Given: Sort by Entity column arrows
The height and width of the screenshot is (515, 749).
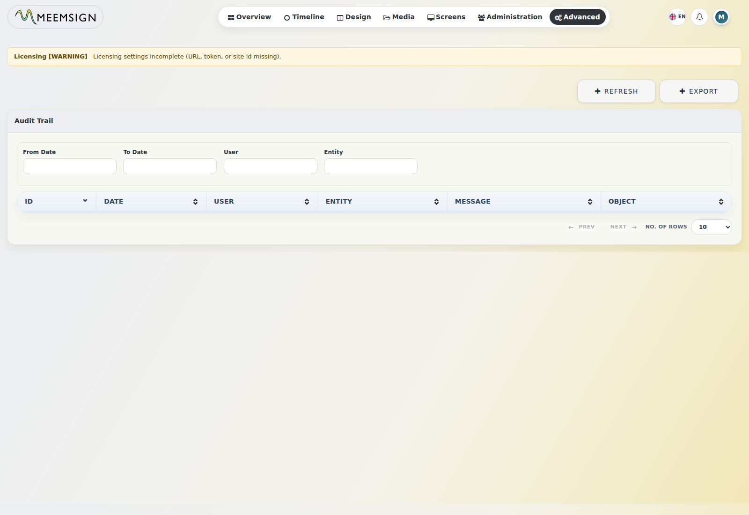Looking at the screenshot, I should 436,202.
